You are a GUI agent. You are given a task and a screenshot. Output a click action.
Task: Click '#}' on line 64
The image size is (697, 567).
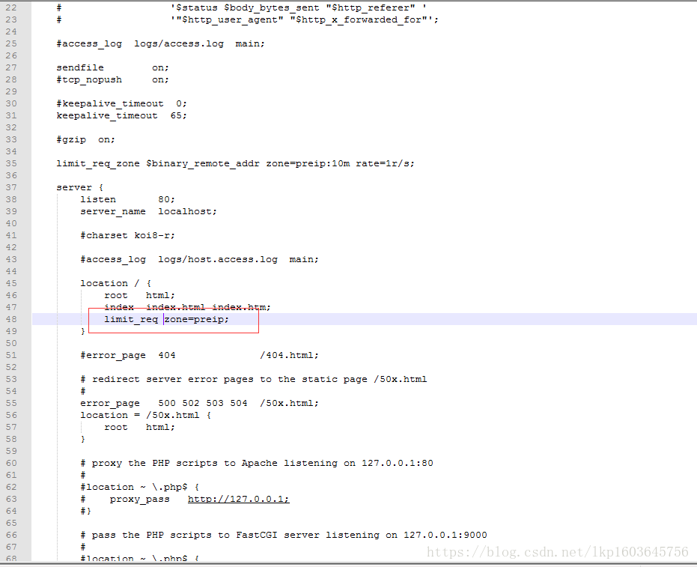(85, 511)
